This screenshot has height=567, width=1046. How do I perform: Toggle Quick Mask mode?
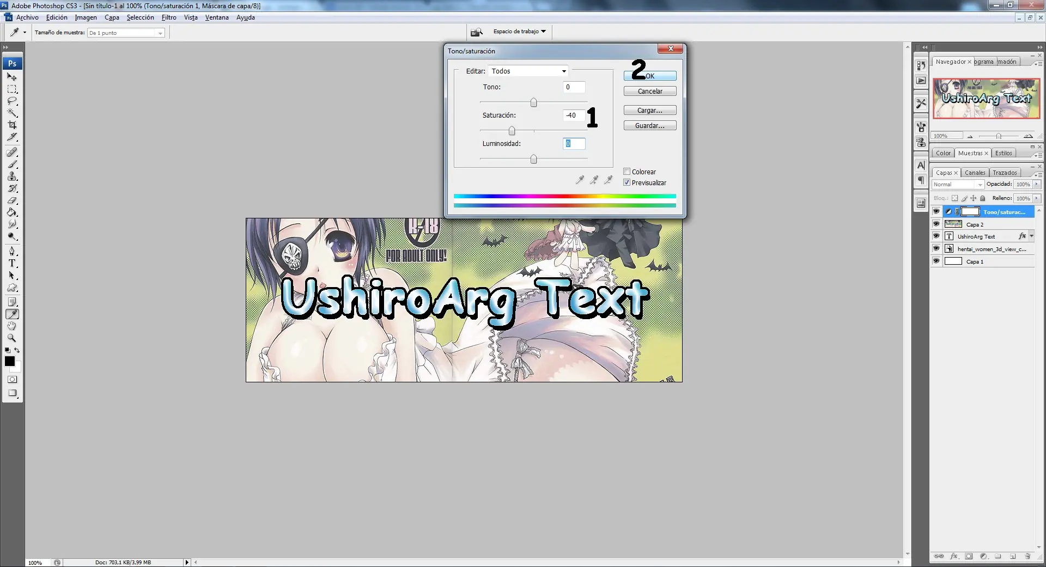pyautogui.click(x=12, y=379)
